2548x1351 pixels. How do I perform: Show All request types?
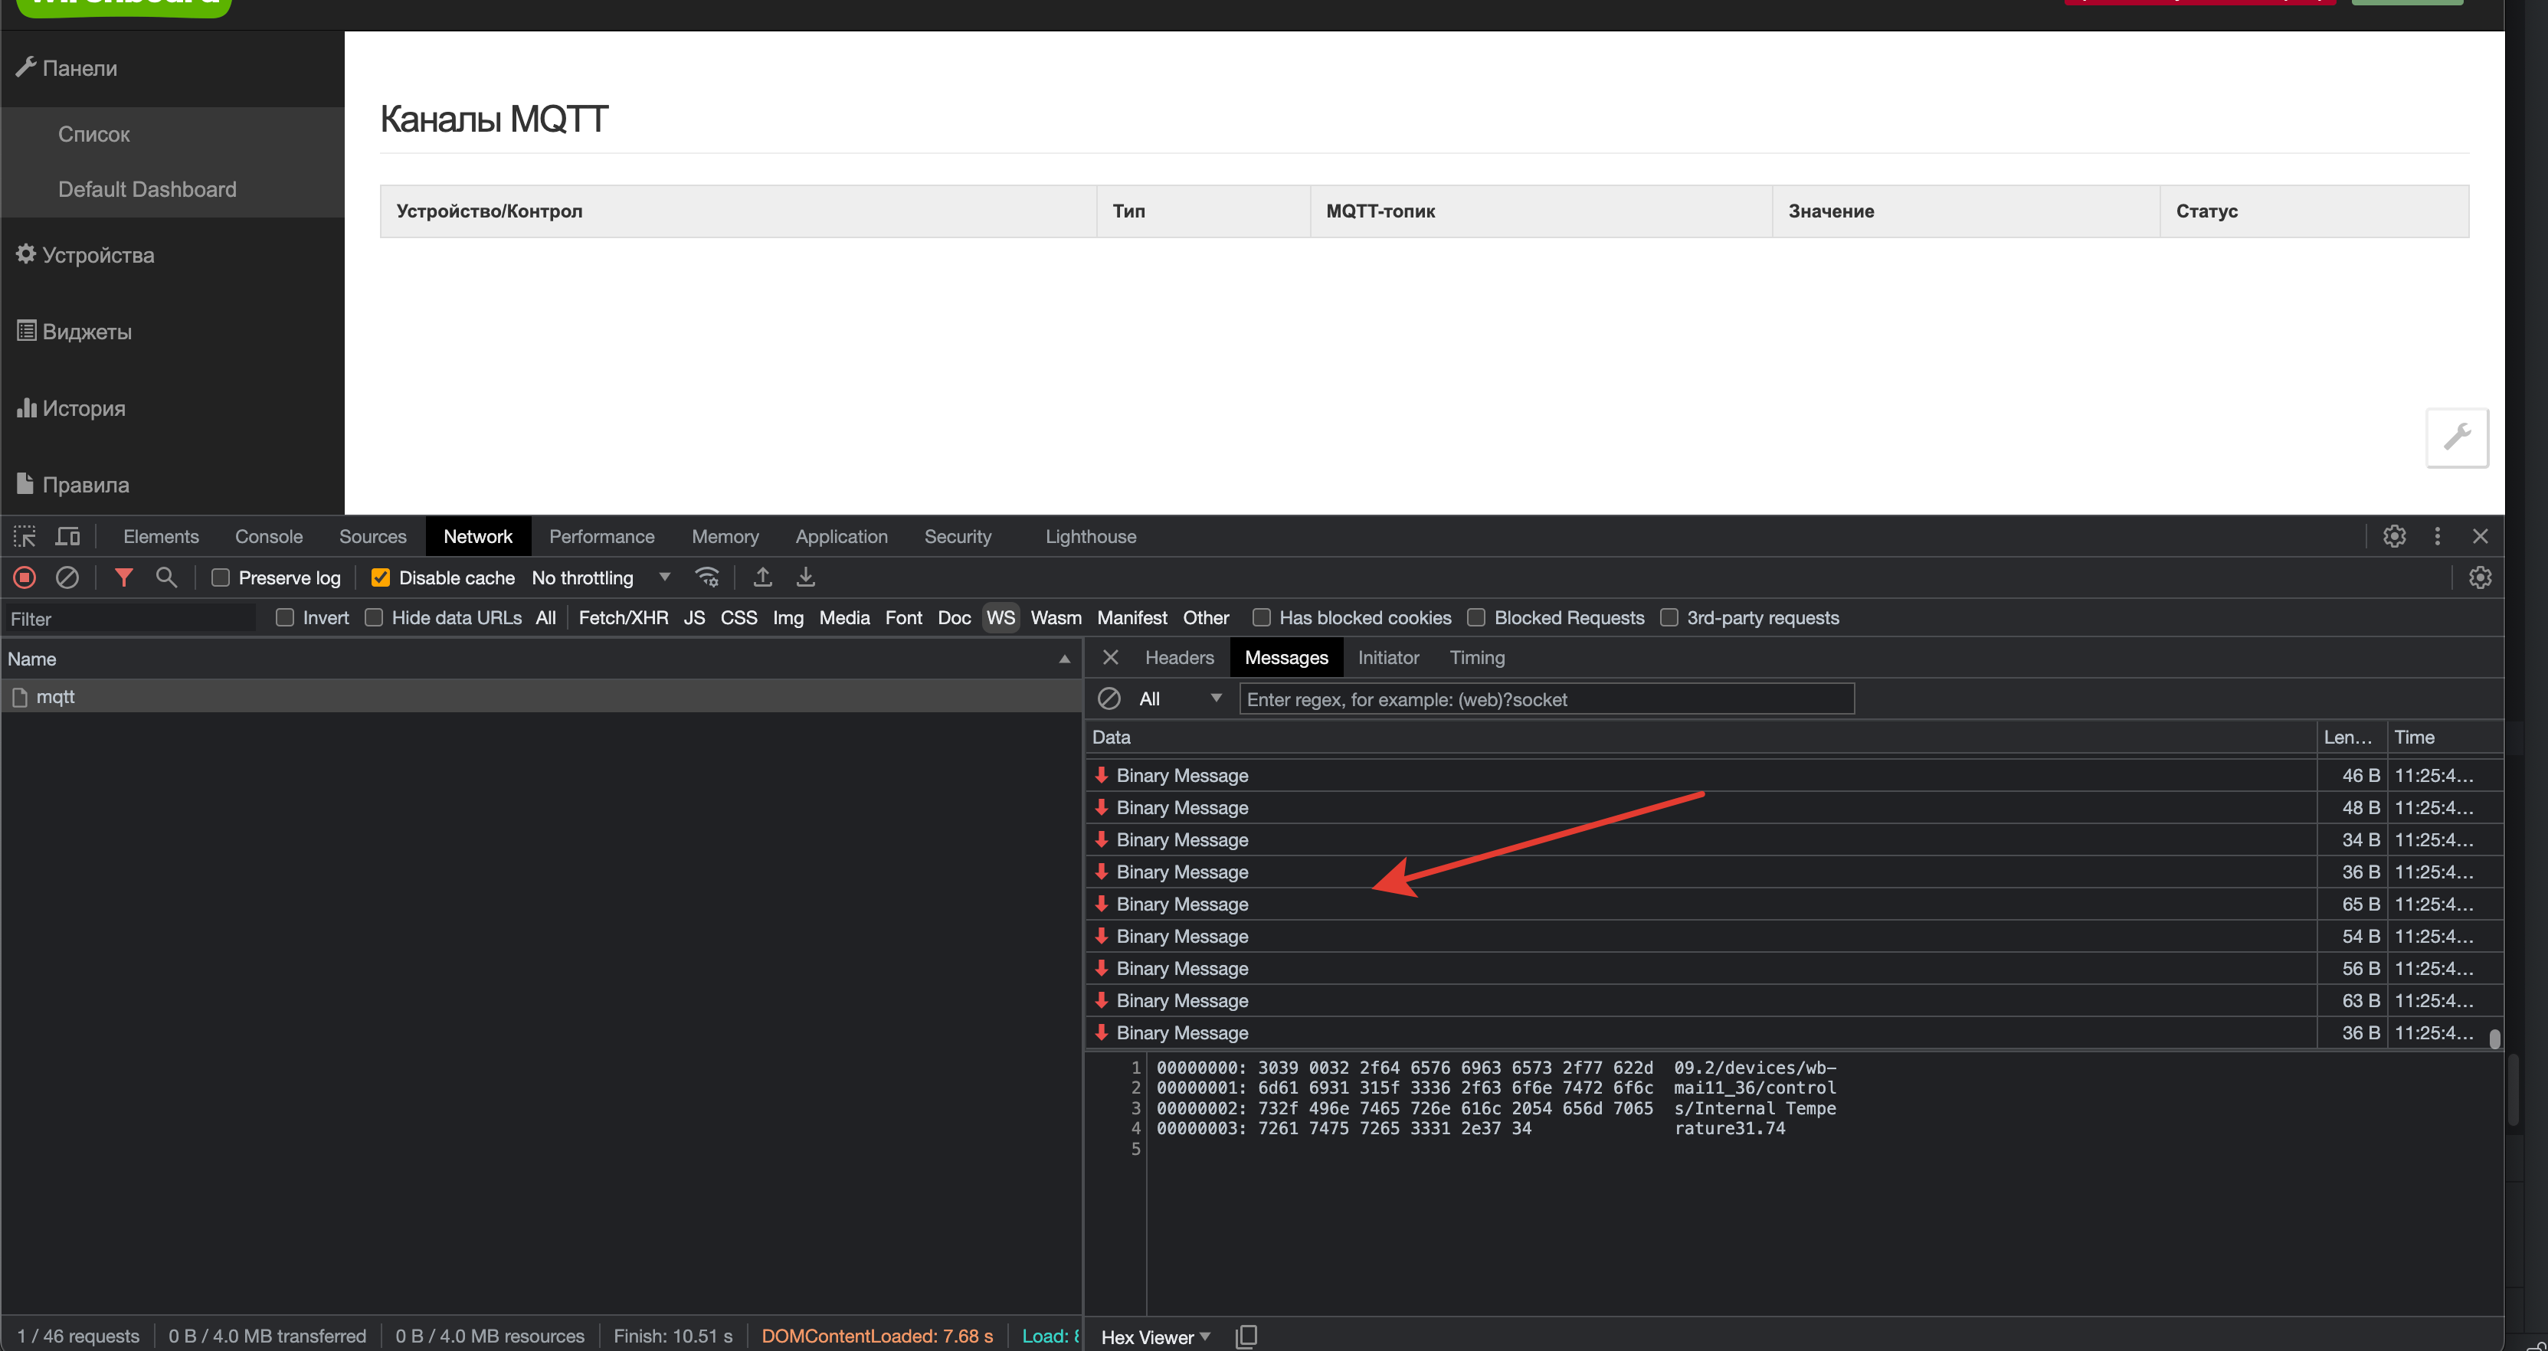click(545, 618)
